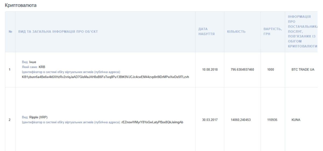Click the date 30.03.2017
Viewport: 323px width, 151px height.
coord(210,120)
